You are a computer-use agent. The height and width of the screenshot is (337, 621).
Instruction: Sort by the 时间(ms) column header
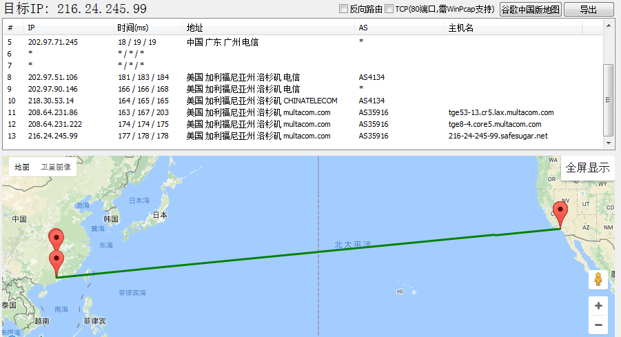click(147, 28)
